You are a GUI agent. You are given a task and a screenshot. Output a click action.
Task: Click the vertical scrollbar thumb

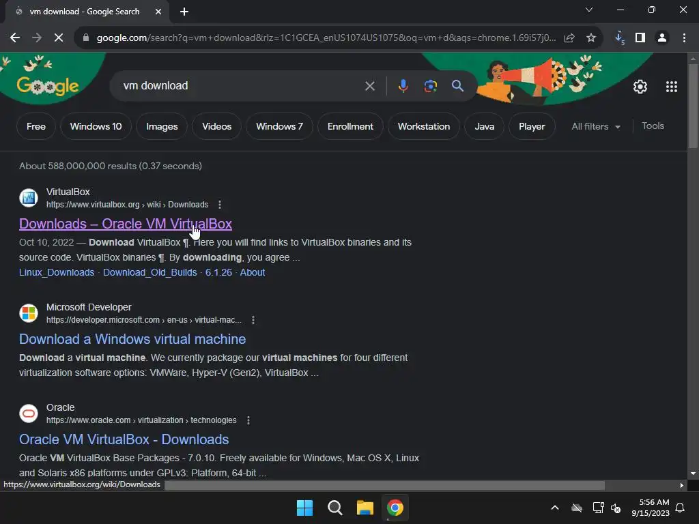point(693,106)
